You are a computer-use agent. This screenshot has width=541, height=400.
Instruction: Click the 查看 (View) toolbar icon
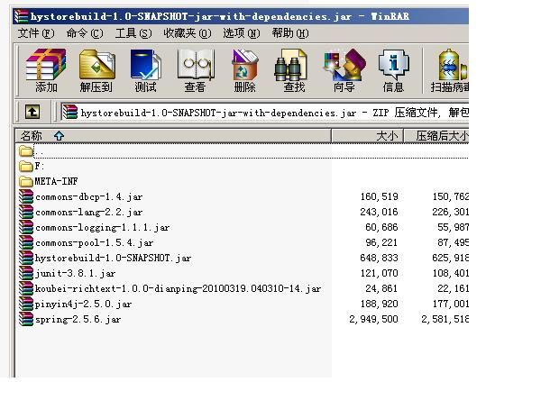point(196,65)
